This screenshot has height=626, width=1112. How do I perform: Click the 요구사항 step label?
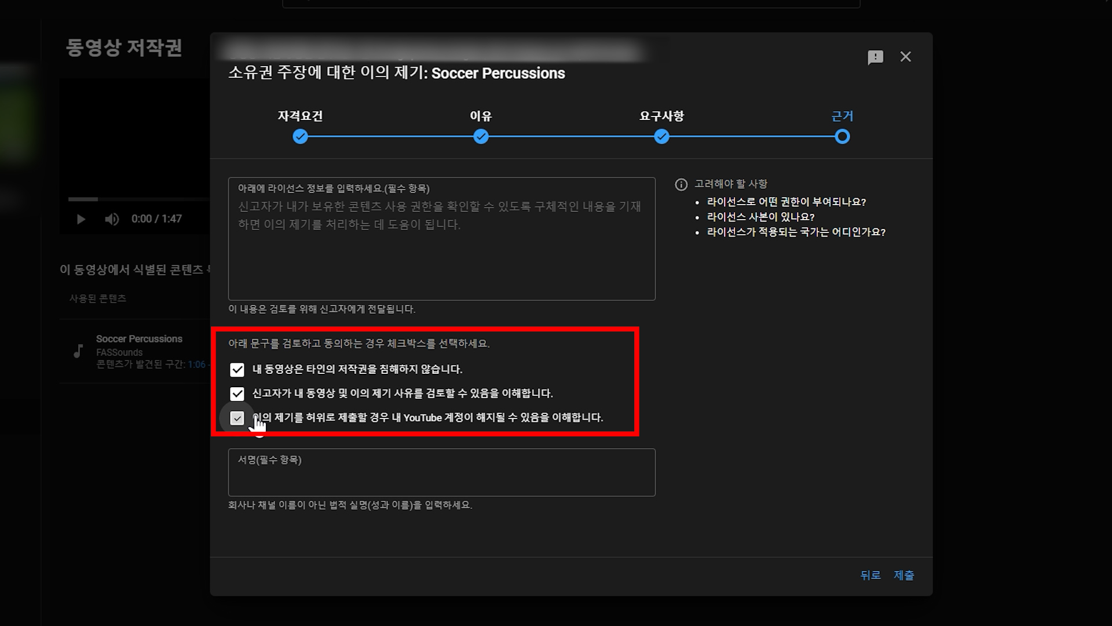(661, 116)
